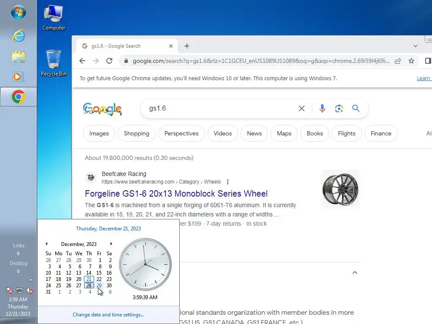The width and height of the screenshot is (432, 324).
Task: Open Chrome tab search dropdown
Action: (416, 46)
